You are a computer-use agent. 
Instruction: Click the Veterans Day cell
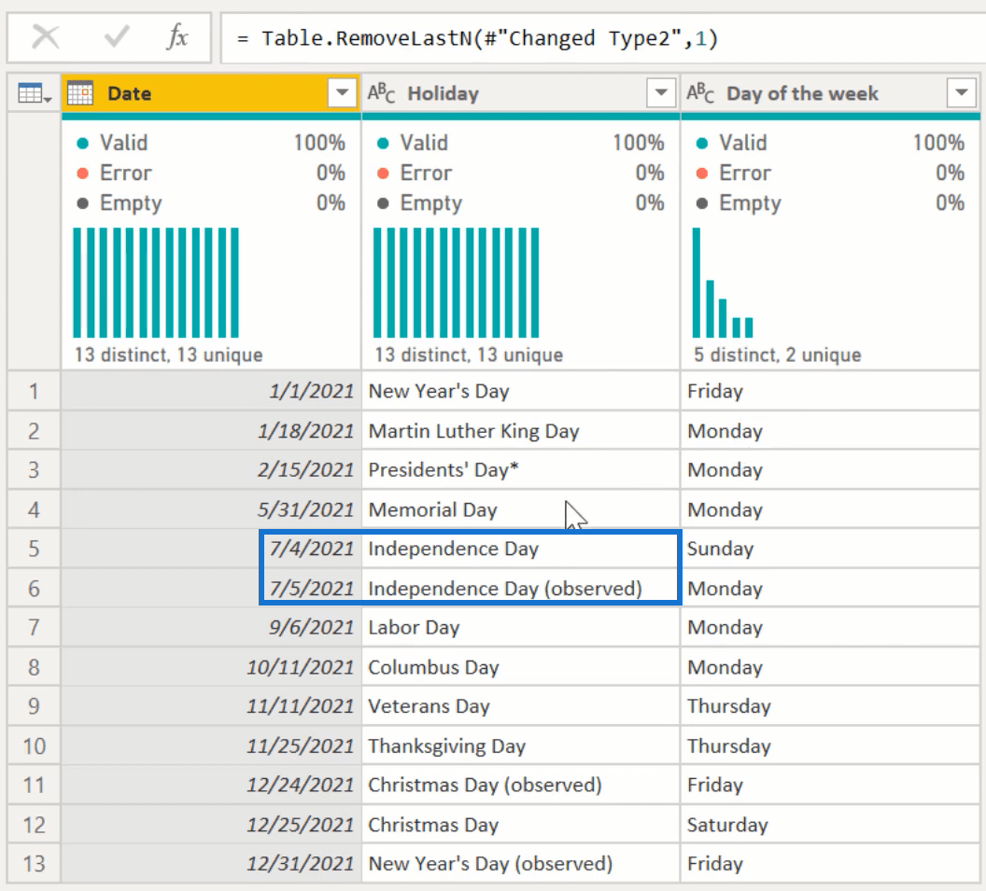pos(521,706)
